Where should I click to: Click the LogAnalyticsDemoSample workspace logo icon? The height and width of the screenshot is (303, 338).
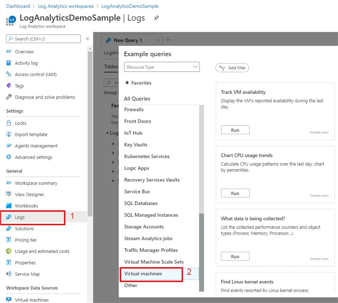click(x=11, y=21)
